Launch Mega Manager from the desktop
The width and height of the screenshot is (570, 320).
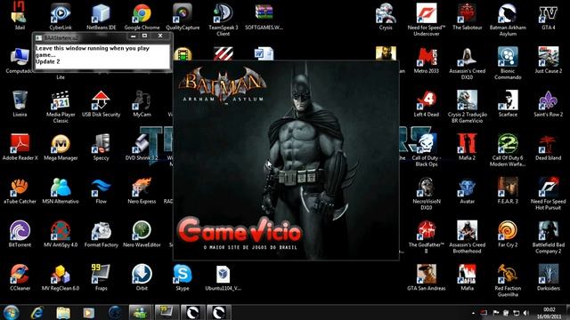tap(61, 145)
